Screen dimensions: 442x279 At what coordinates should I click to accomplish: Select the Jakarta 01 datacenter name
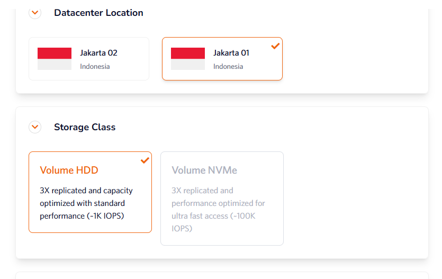pyautogui.click(x=231, y=53)
